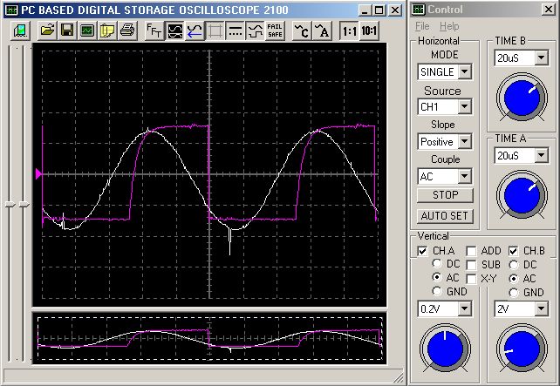
Task: Uncheck the CH.A channel checkbox
Action: pos(422,251)
